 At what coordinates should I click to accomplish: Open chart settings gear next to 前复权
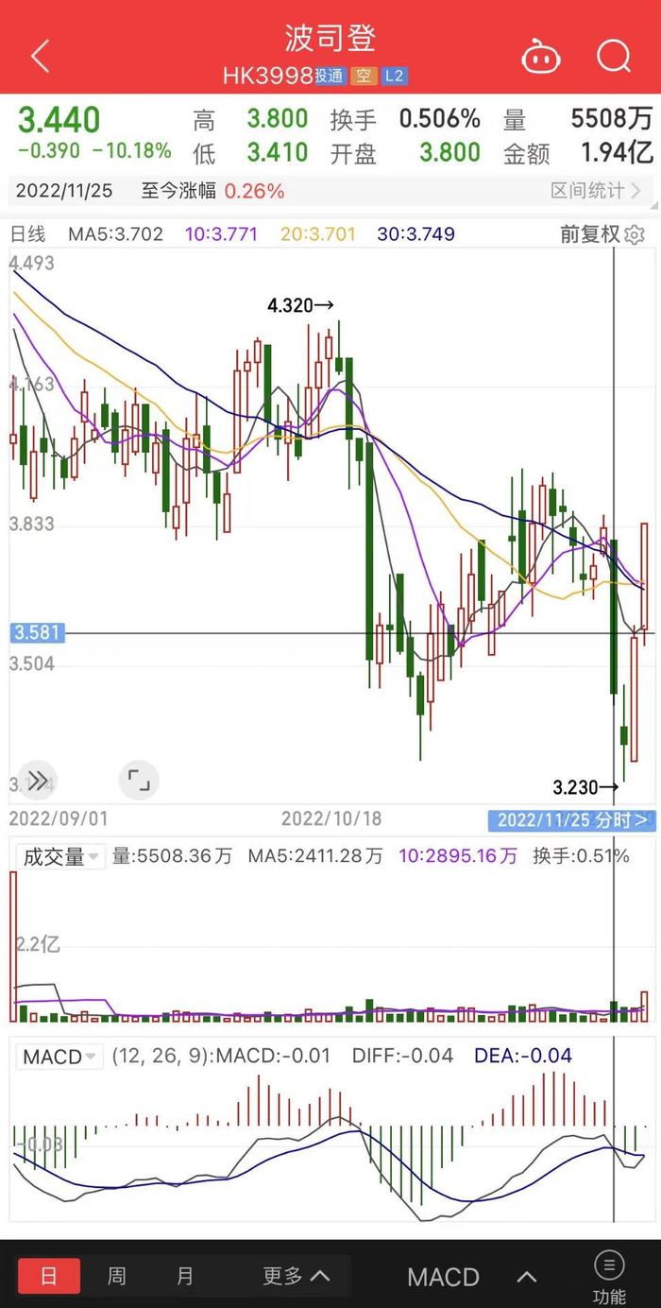635,234
